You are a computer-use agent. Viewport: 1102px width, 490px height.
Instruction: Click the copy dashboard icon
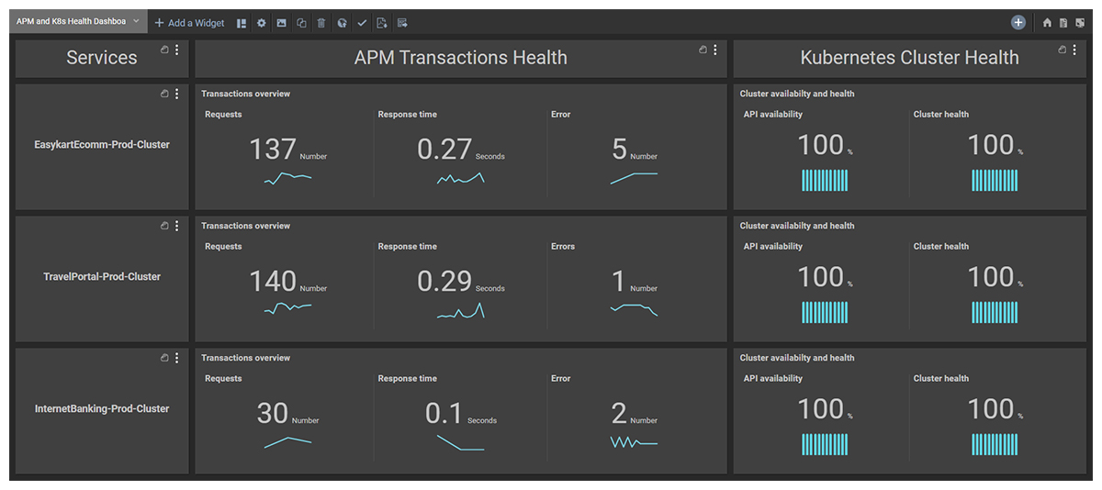coord(301,23)
